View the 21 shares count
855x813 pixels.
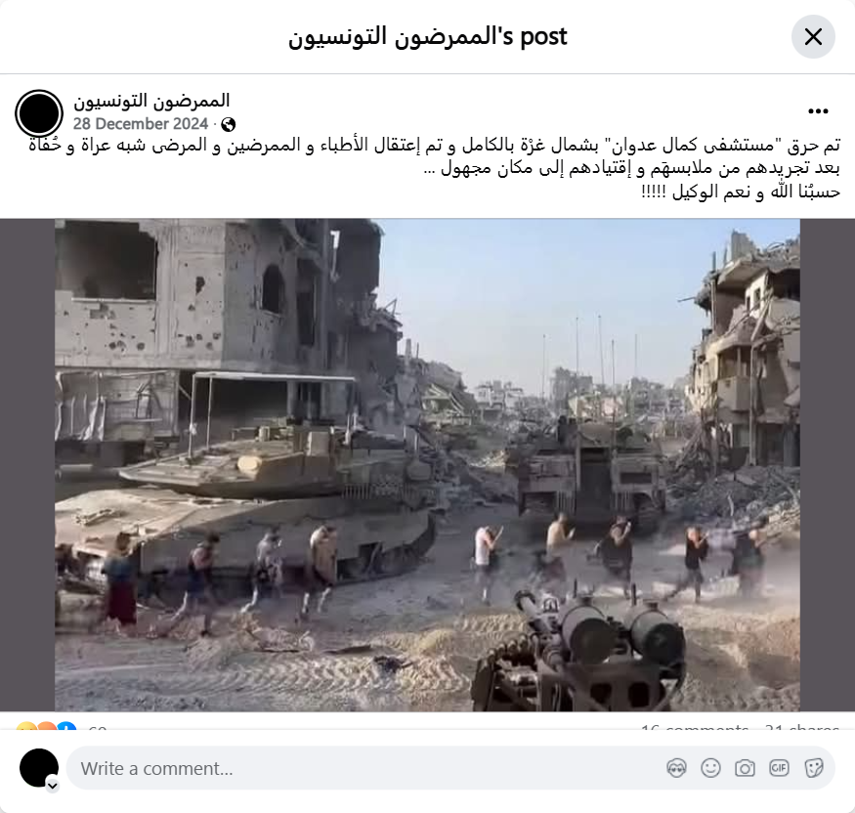click(802, 727)
